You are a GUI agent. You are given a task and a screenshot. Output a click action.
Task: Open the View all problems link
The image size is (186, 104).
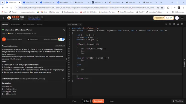[x=34, y=19]
